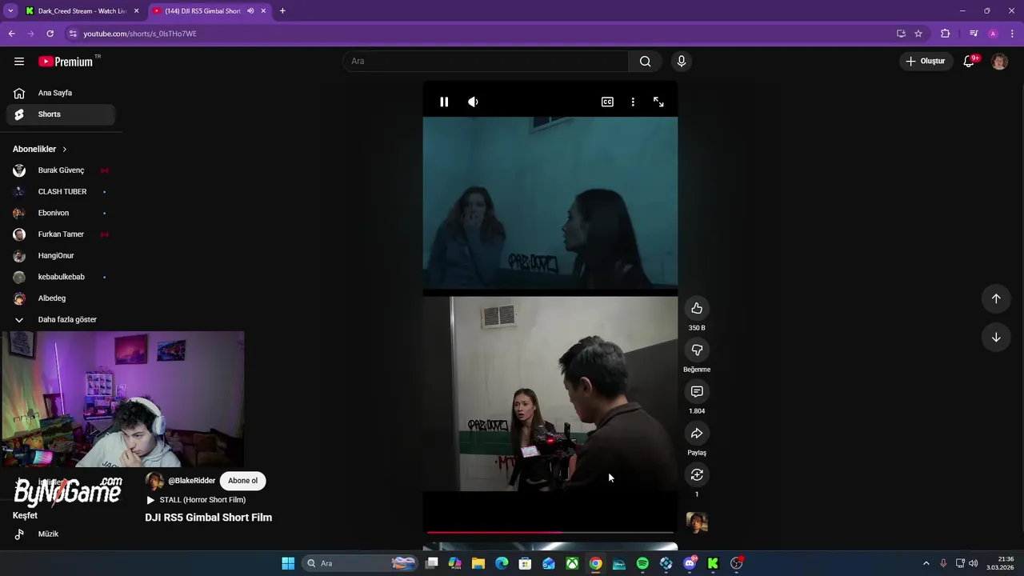This screenshot has height=576, width=1024.
Task: Open kebabulkebab channel
Action: coord(60,277)
